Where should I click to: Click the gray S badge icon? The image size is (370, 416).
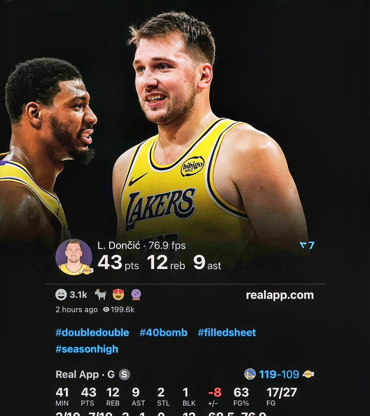[x=124, y=374]
